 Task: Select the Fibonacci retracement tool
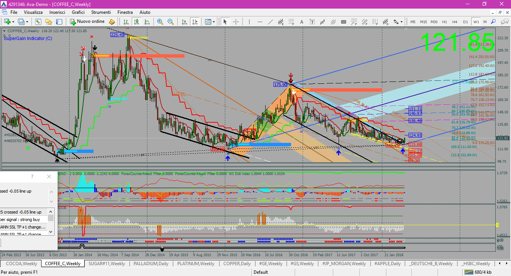click(291, 22)
